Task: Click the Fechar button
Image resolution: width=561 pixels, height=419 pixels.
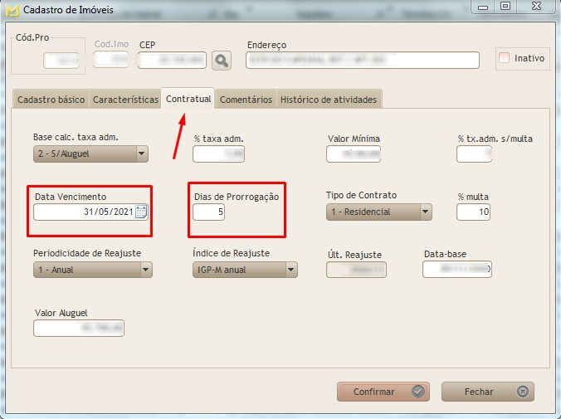Action: coord(487,392)
